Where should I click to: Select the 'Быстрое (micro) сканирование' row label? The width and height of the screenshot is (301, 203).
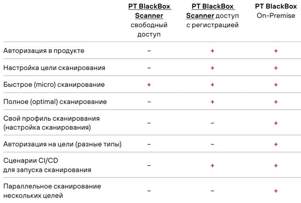[54, 85]
